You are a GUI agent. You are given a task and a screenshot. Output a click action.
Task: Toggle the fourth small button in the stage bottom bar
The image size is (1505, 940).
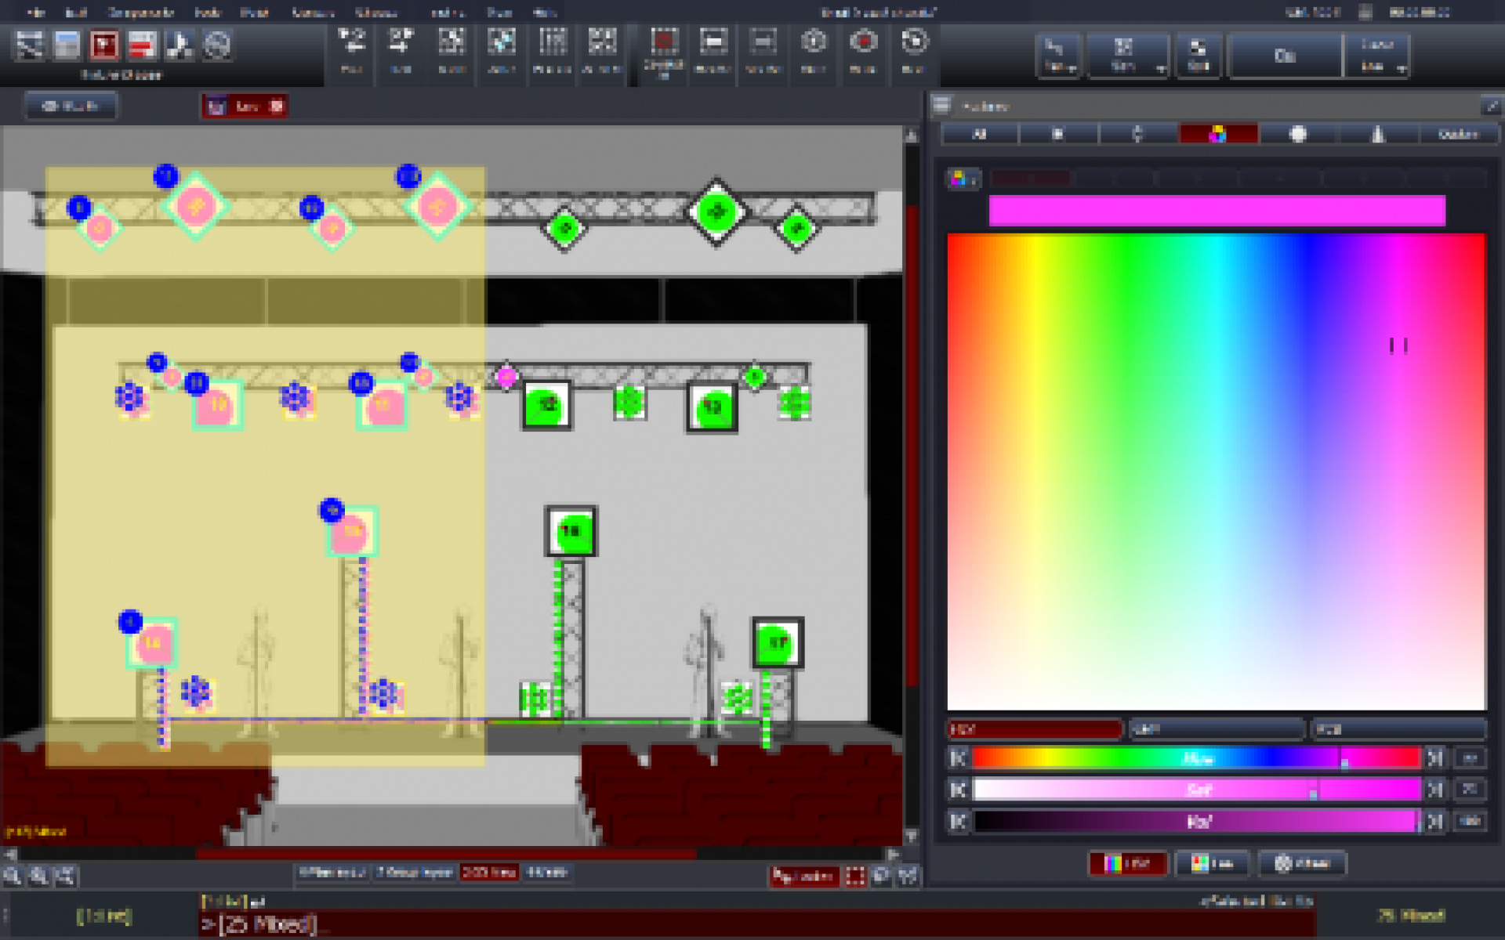coord(546,873)
